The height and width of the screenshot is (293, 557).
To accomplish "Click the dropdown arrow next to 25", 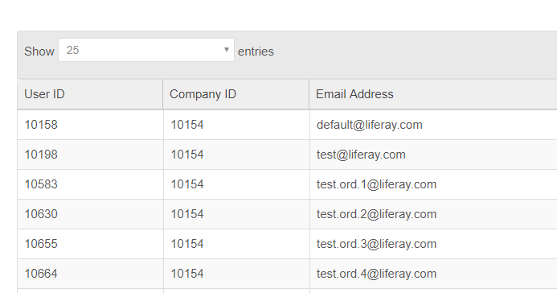I will pyautogui.click(x=227, y=50).
